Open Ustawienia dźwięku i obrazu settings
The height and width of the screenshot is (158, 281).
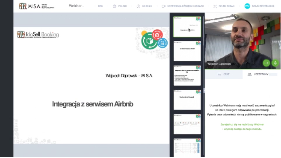click(186, 6)
